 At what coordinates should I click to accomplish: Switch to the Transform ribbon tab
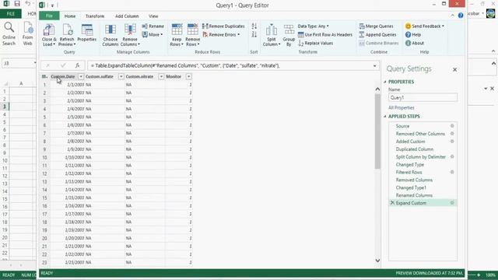[95, 16]
